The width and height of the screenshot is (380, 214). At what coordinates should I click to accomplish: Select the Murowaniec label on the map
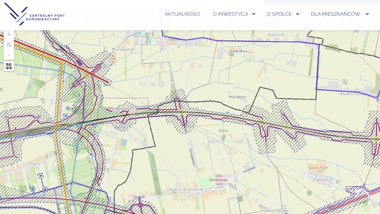(x=123, y=49)
